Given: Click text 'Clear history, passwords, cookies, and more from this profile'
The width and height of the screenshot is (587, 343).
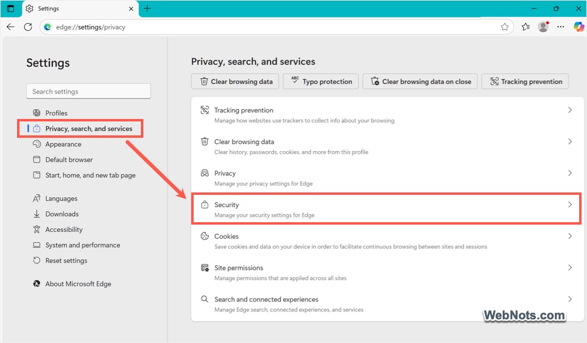Looking at the screenshot, I should 291,152.
